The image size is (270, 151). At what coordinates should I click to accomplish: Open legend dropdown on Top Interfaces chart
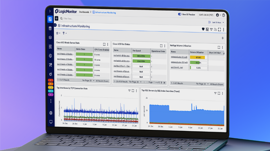(x=129, y=90)
